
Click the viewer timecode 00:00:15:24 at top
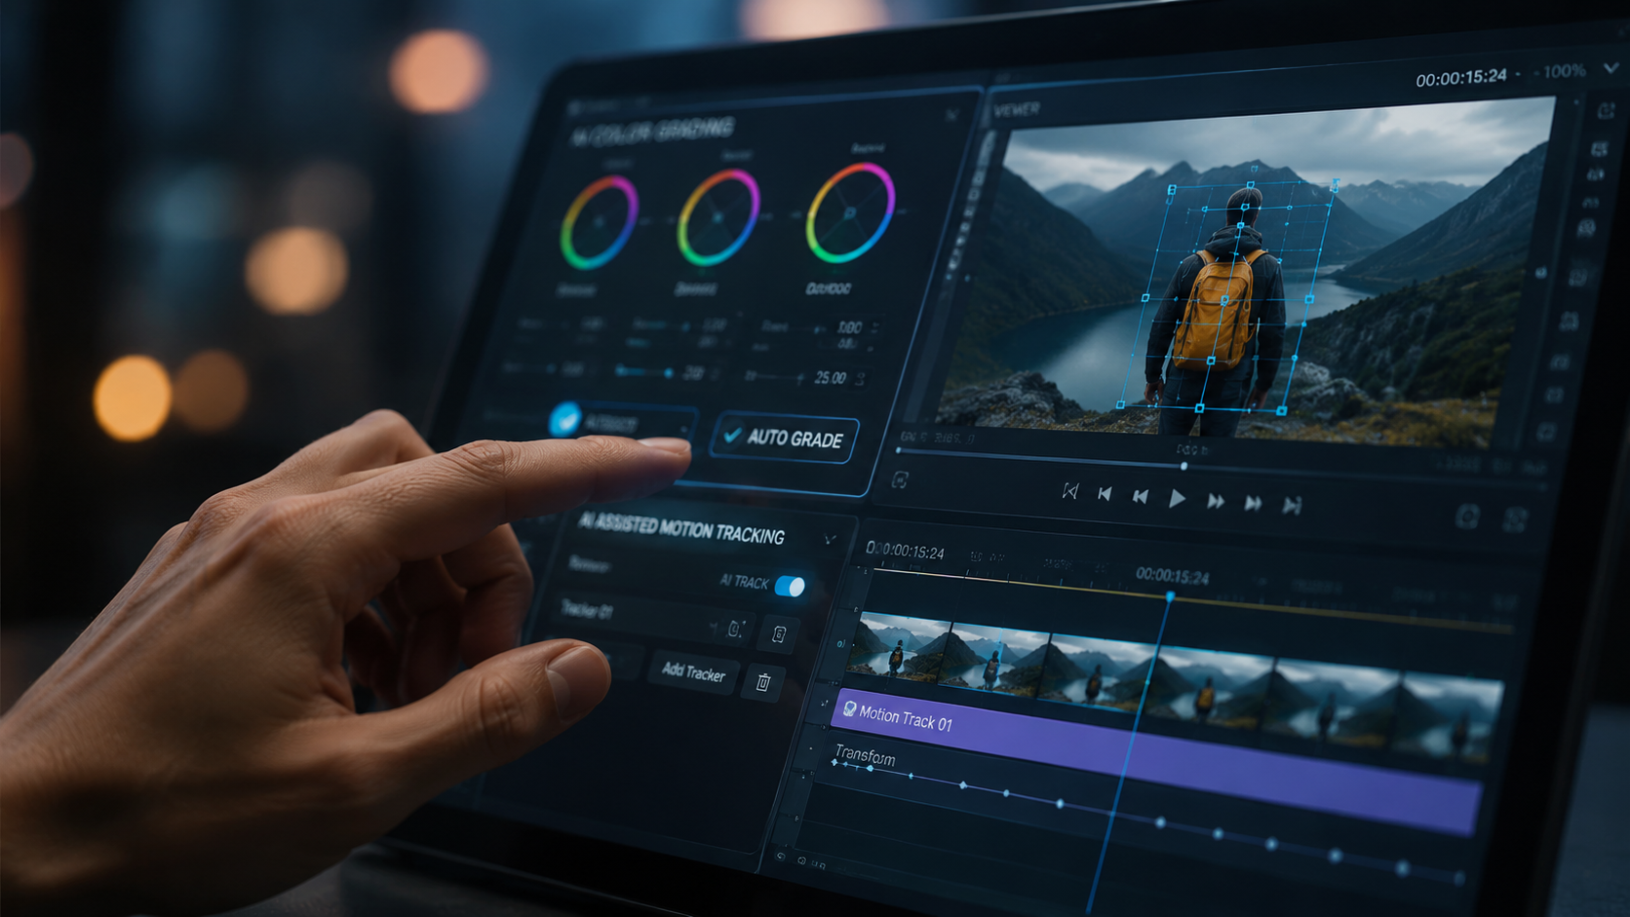pyautogui.click(x=1461, y=77)
